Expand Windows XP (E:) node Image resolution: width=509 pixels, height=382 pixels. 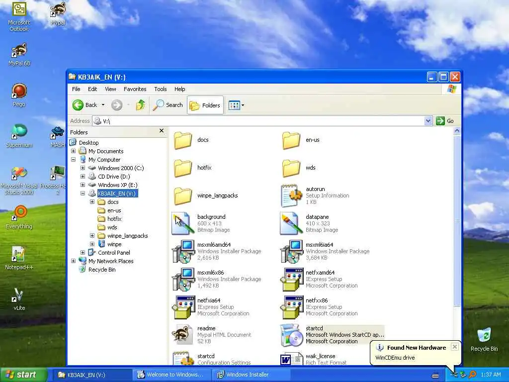click(83, 185)
